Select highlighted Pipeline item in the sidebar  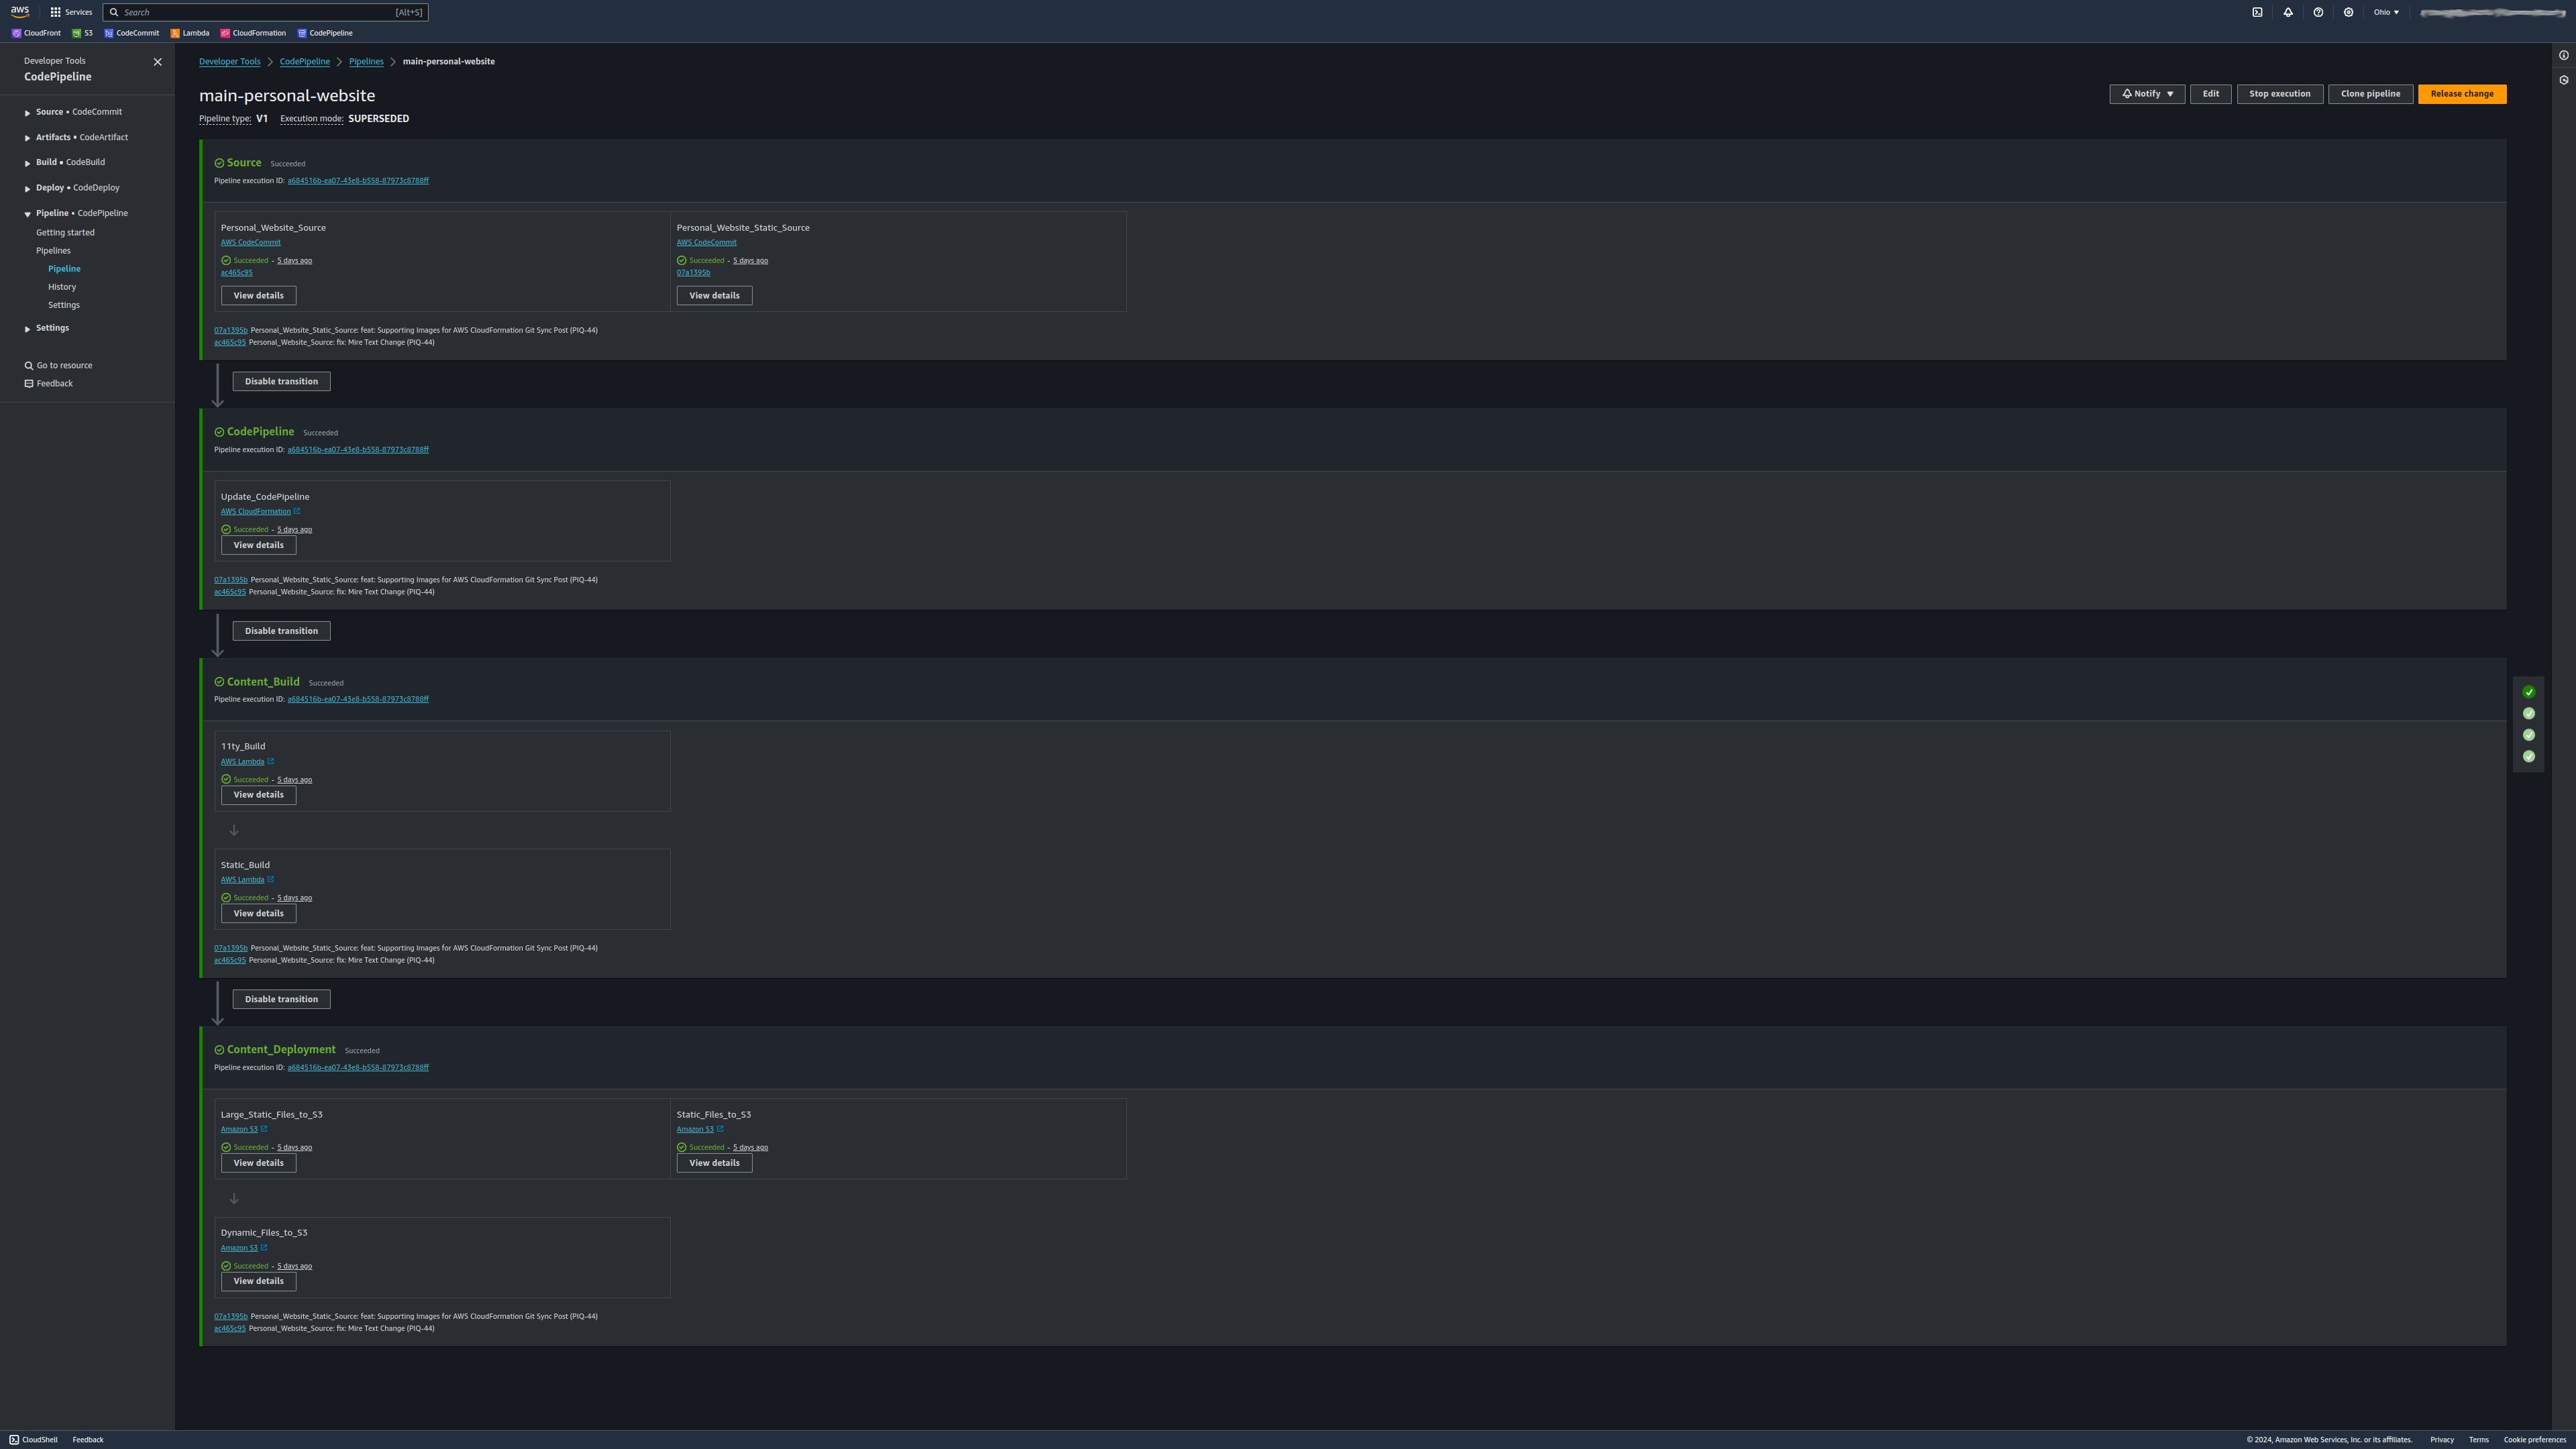pos(64,269)
